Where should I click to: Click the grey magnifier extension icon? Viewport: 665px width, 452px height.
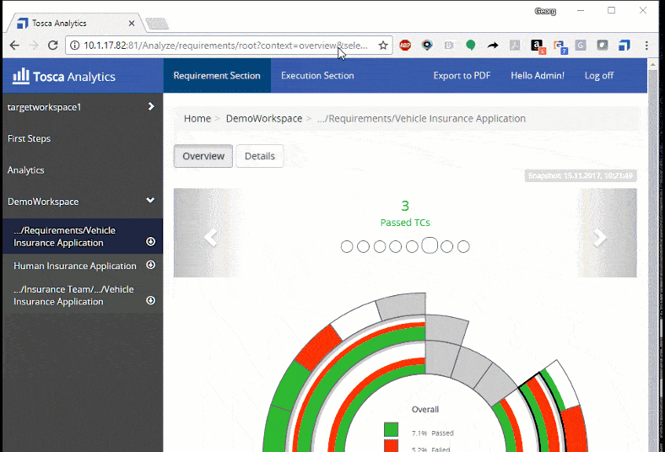pos(603,45)
